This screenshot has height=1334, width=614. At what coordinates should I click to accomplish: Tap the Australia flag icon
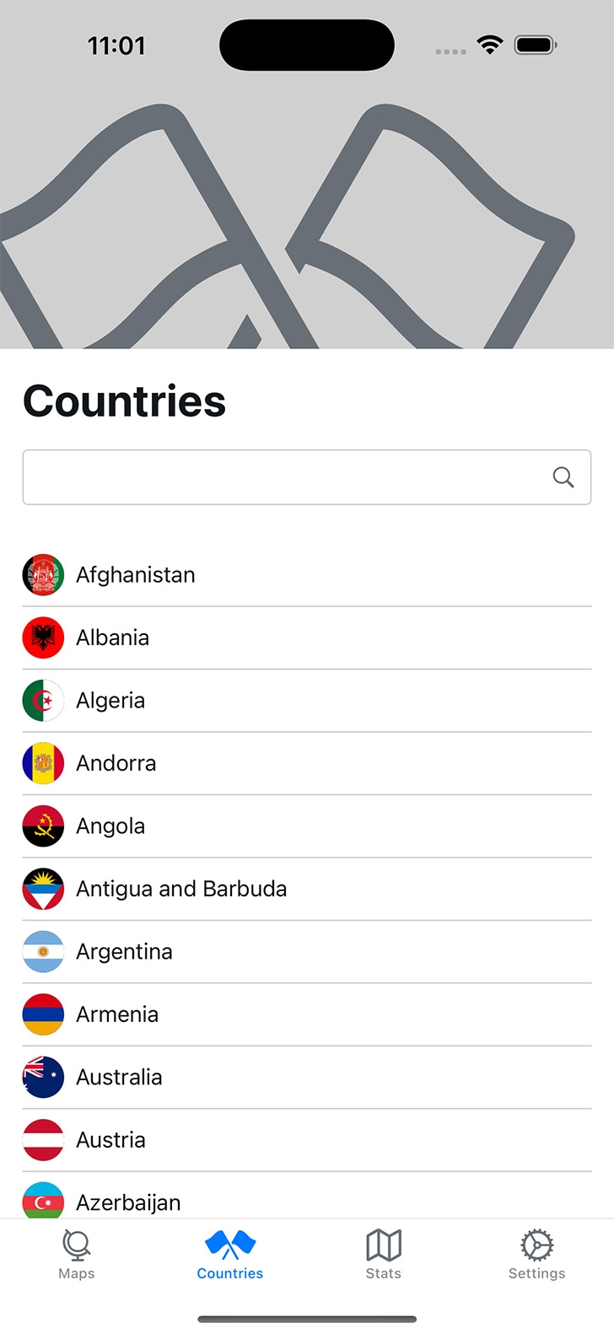[x=43, y=1077]
